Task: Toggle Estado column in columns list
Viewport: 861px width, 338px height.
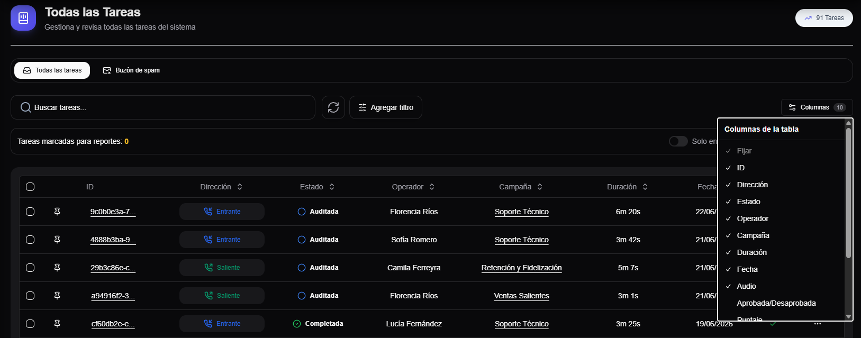Action: click(x=781, y=202)
